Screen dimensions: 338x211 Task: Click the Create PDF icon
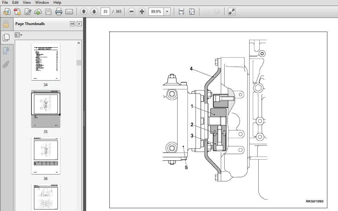(17, 12)
